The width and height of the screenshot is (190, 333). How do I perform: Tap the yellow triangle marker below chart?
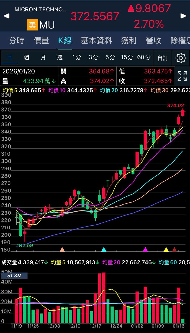166,249
